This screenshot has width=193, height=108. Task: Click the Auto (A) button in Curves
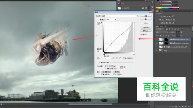pos(146,27)
